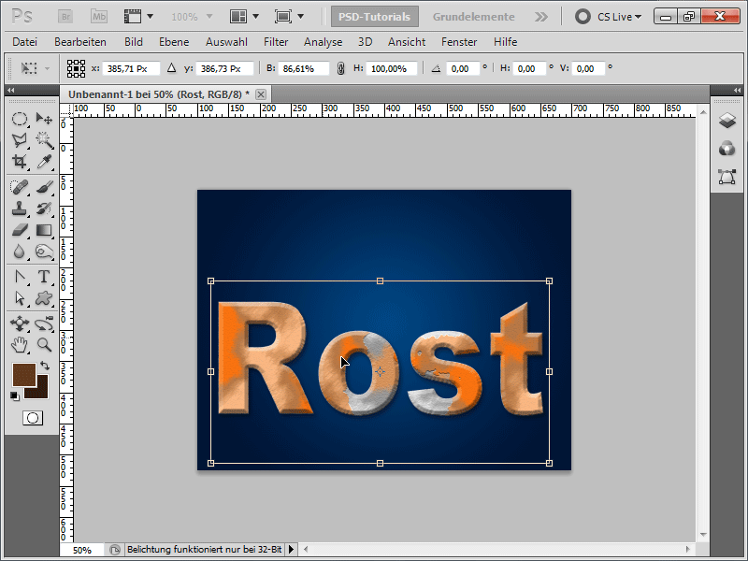Expand the collapsed tools panel
This screenshot has height=561, width=748.
[10, 90]
